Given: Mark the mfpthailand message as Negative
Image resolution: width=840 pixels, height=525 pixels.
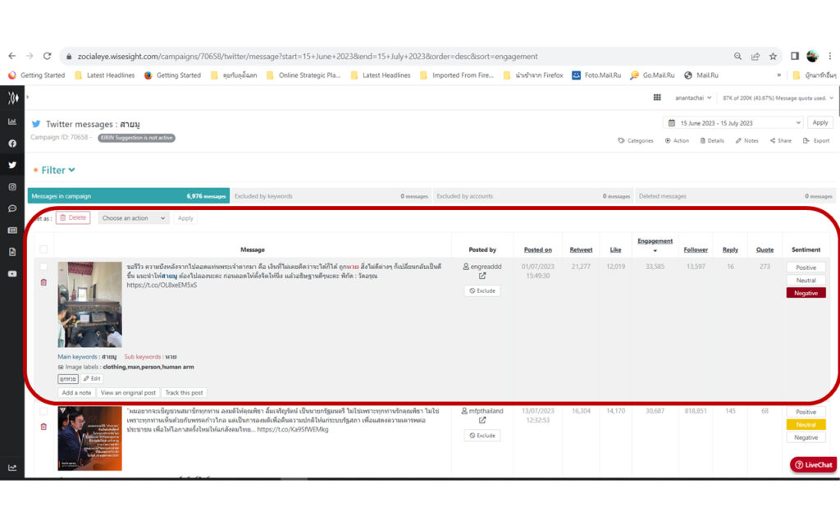Looking at the screenshot, I should (806, 437).
